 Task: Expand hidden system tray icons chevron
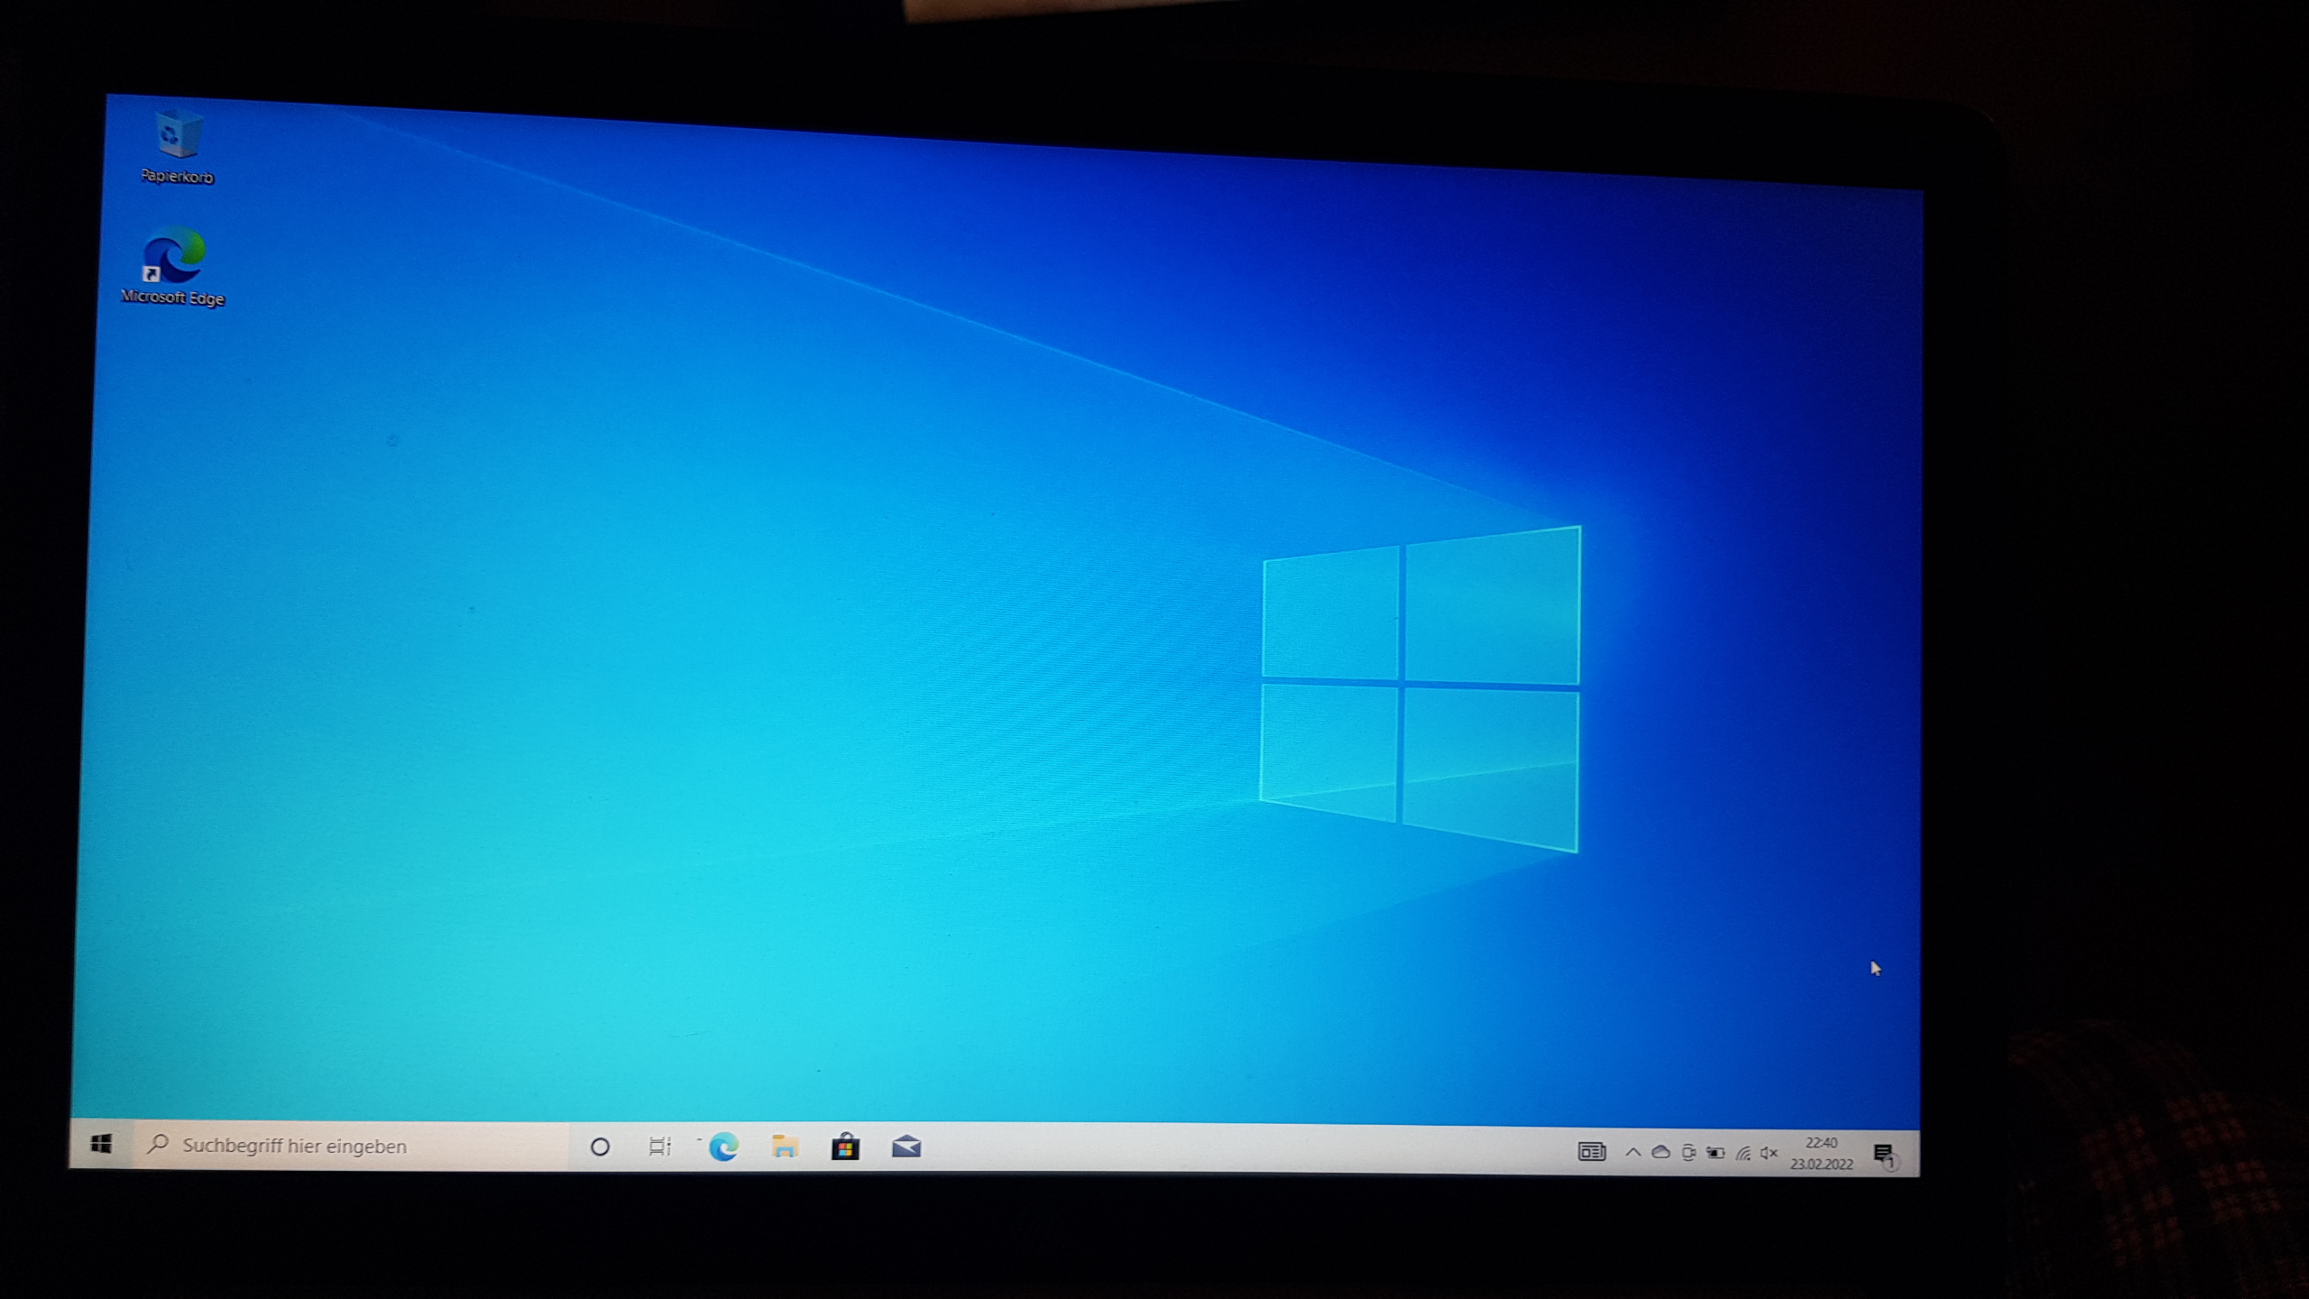point(1633,1152)
